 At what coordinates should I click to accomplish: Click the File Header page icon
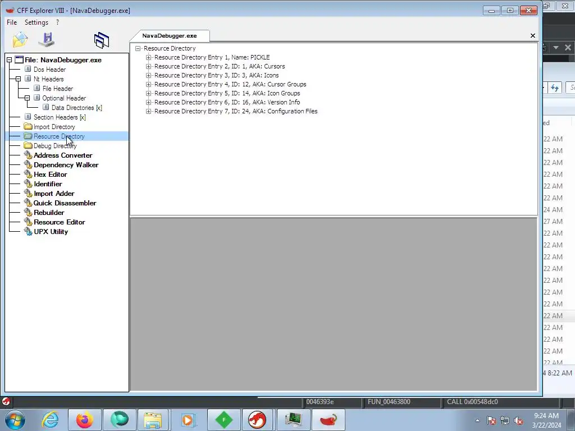click(36, 88)
